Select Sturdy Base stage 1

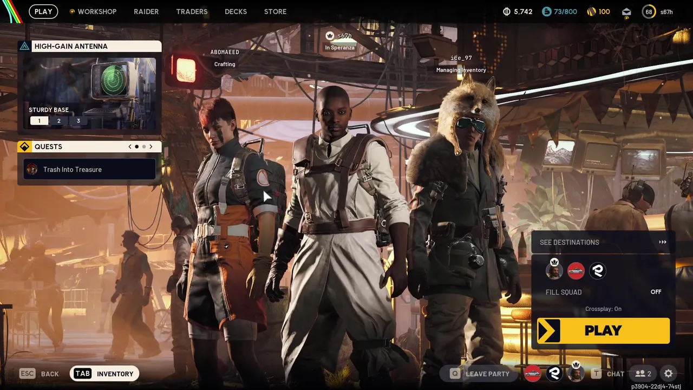39,121
